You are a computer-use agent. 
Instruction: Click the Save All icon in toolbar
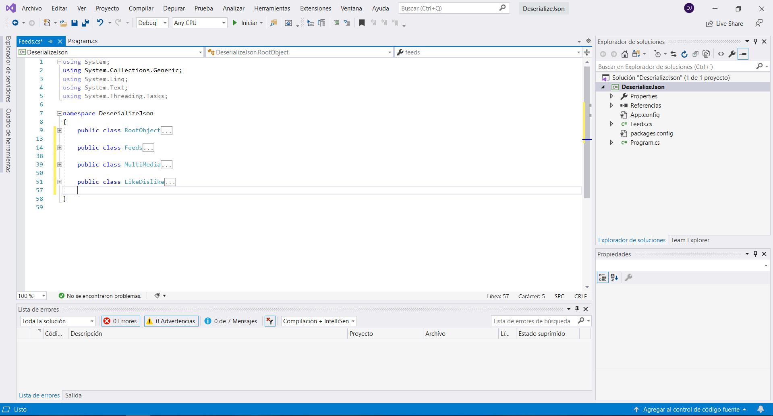(x=85, y=23)
